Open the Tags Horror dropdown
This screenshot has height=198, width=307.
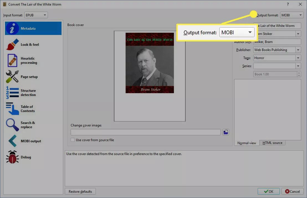298,58
